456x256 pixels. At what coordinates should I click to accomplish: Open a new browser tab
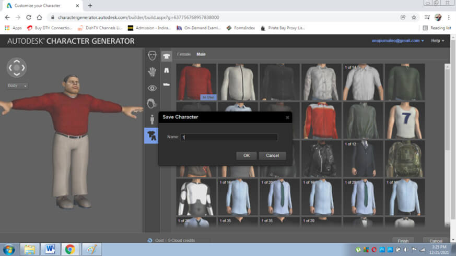click(90, 6)
